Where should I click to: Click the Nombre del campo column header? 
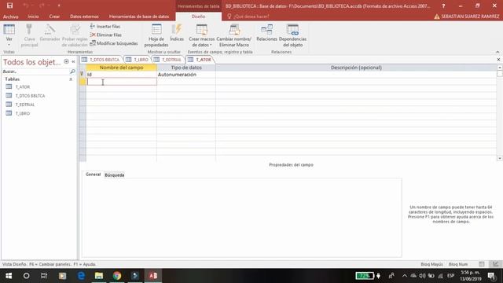point(121,68)
